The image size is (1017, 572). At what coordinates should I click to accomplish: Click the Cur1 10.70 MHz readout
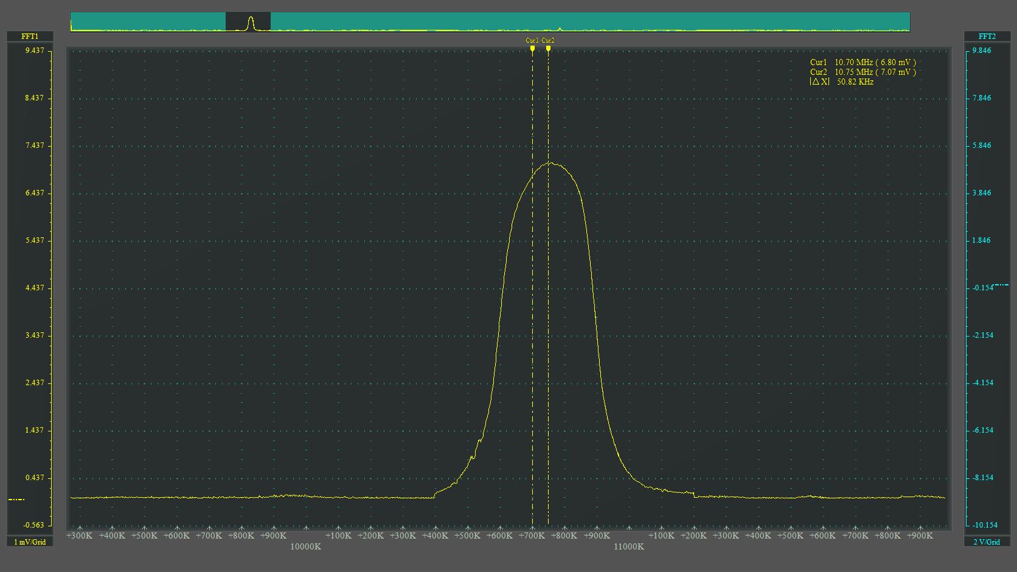pos(863,62)
